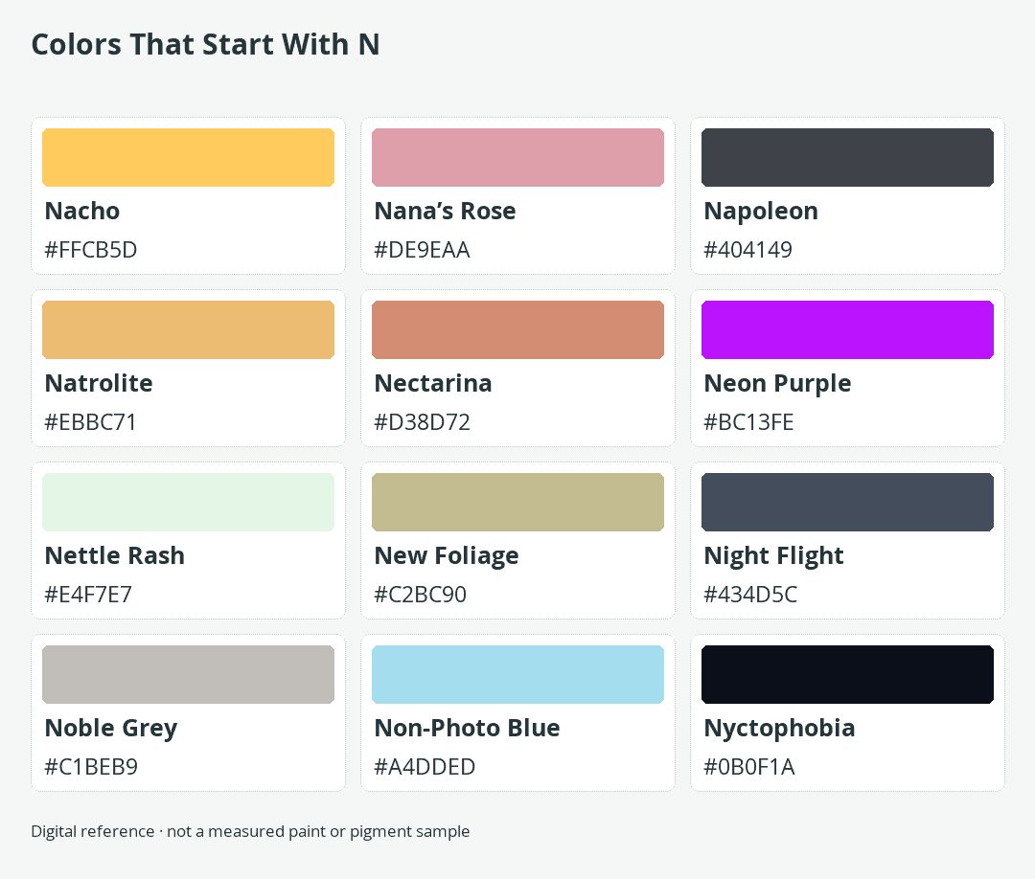1035x879 pixels.
Task: Click hex code #434D5C
Action: point(749,594)
